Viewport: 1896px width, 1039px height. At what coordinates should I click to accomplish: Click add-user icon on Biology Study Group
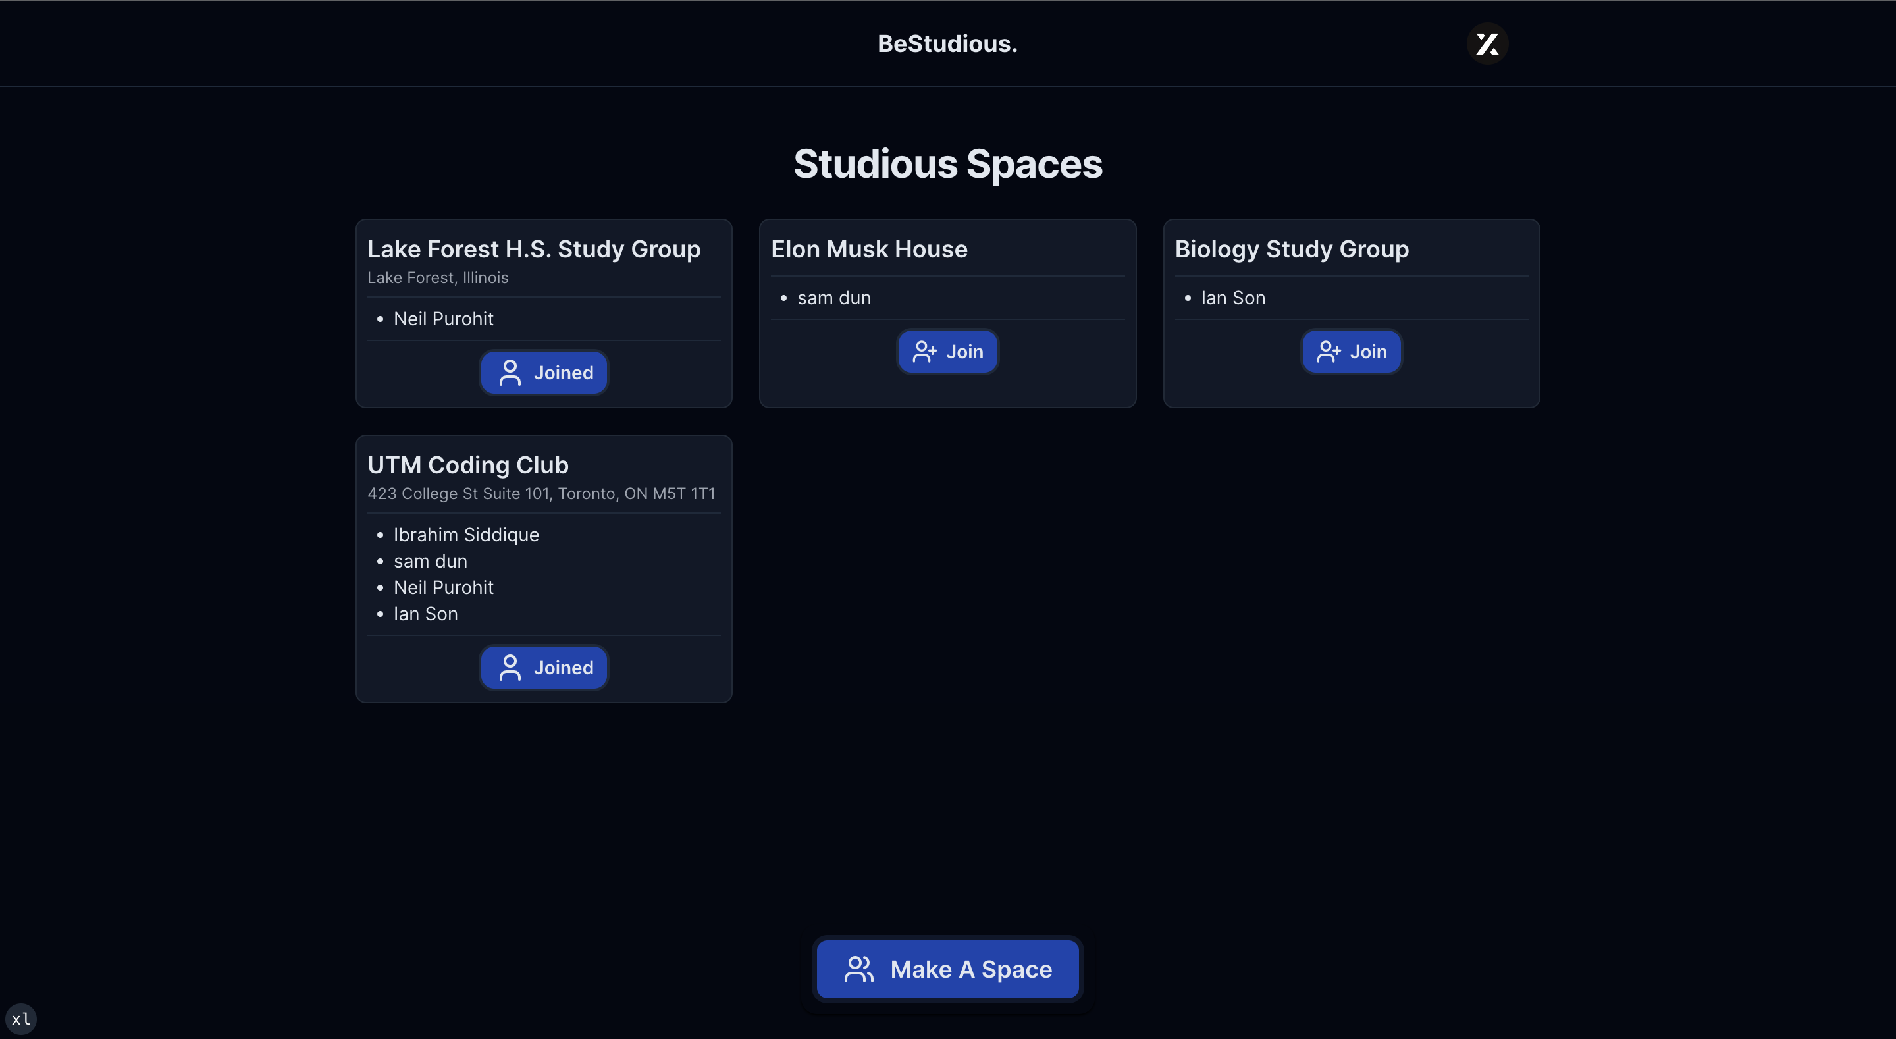coord(1329,352)
